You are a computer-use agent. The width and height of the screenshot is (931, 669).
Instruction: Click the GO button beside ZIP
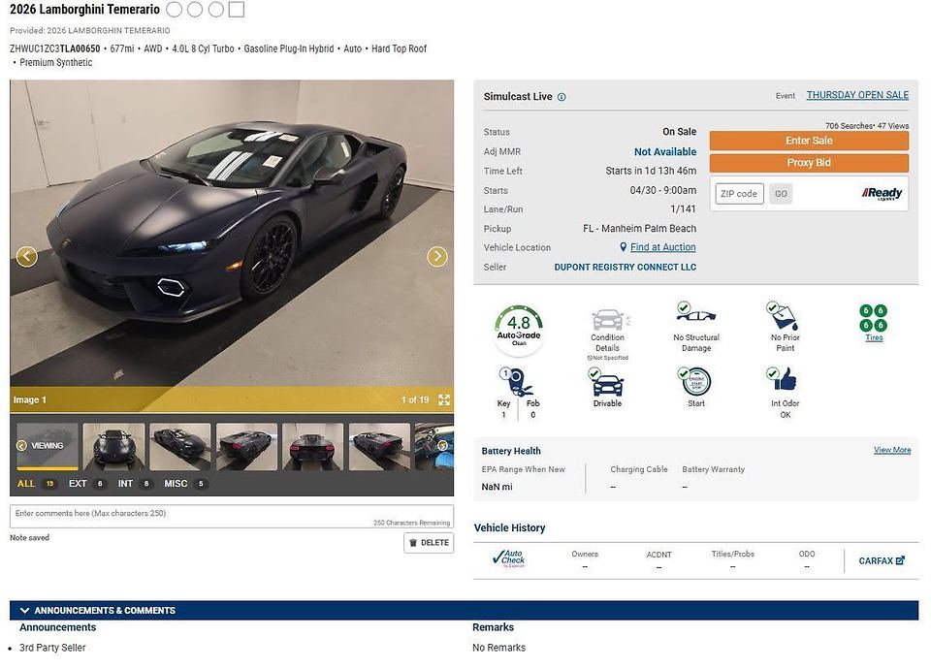coord(781,194)
